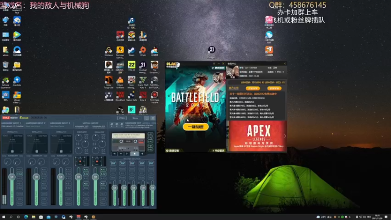Click Hardware Input 1 Intellipan panel

coord(12,143)
